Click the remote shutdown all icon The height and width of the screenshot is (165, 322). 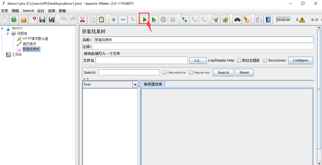[203, 20]
